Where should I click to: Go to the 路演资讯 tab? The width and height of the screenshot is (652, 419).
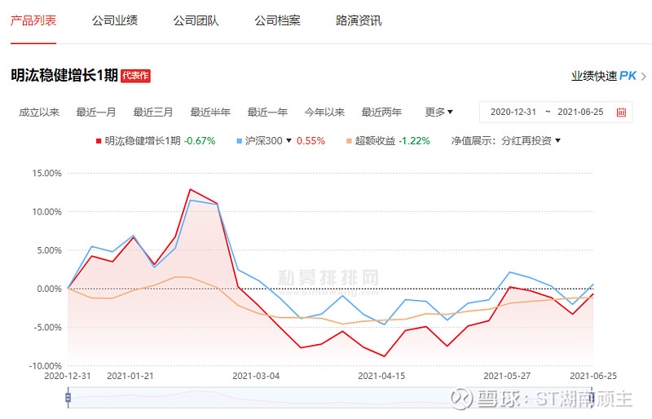tap(359, 20)
